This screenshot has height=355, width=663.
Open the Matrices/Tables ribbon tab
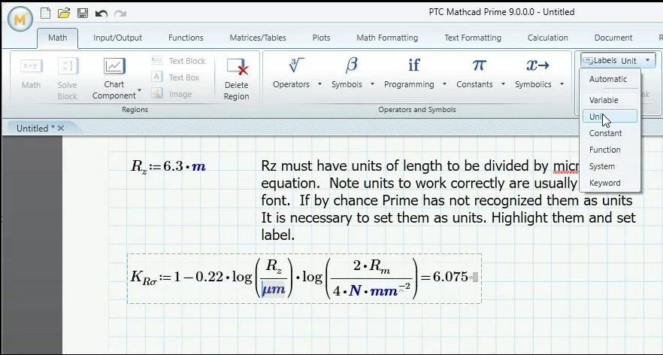(x=258, y=38)
